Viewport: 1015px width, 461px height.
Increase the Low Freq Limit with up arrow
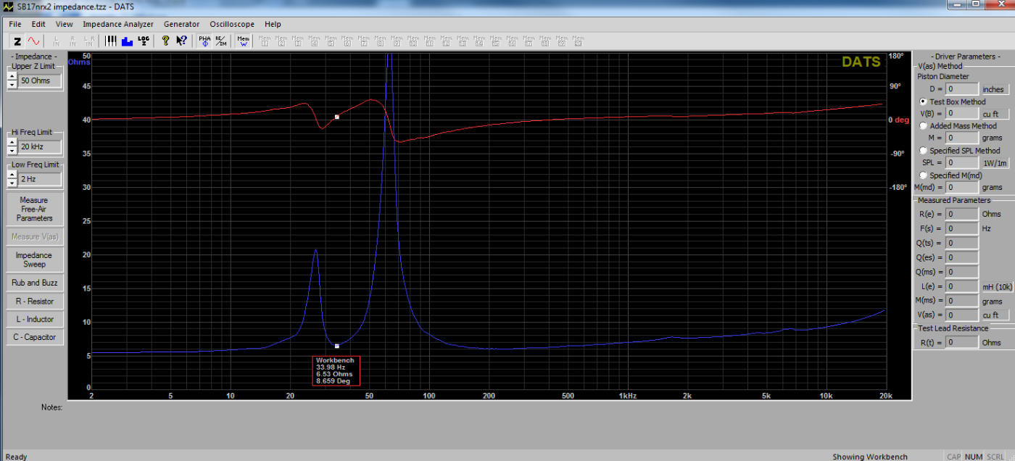click(12, 175)
